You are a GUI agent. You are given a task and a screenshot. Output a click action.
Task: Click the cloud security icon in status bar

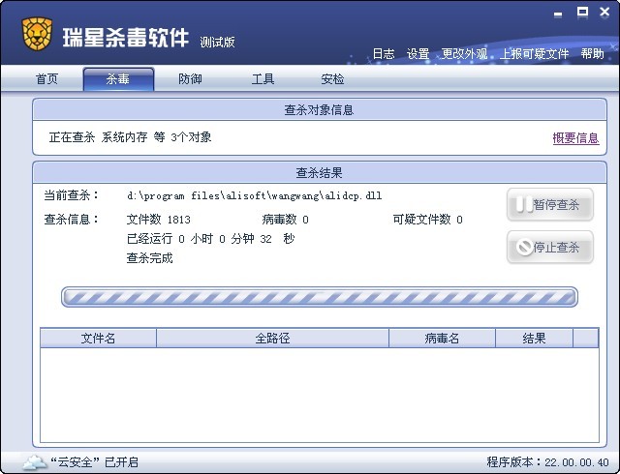35,461
